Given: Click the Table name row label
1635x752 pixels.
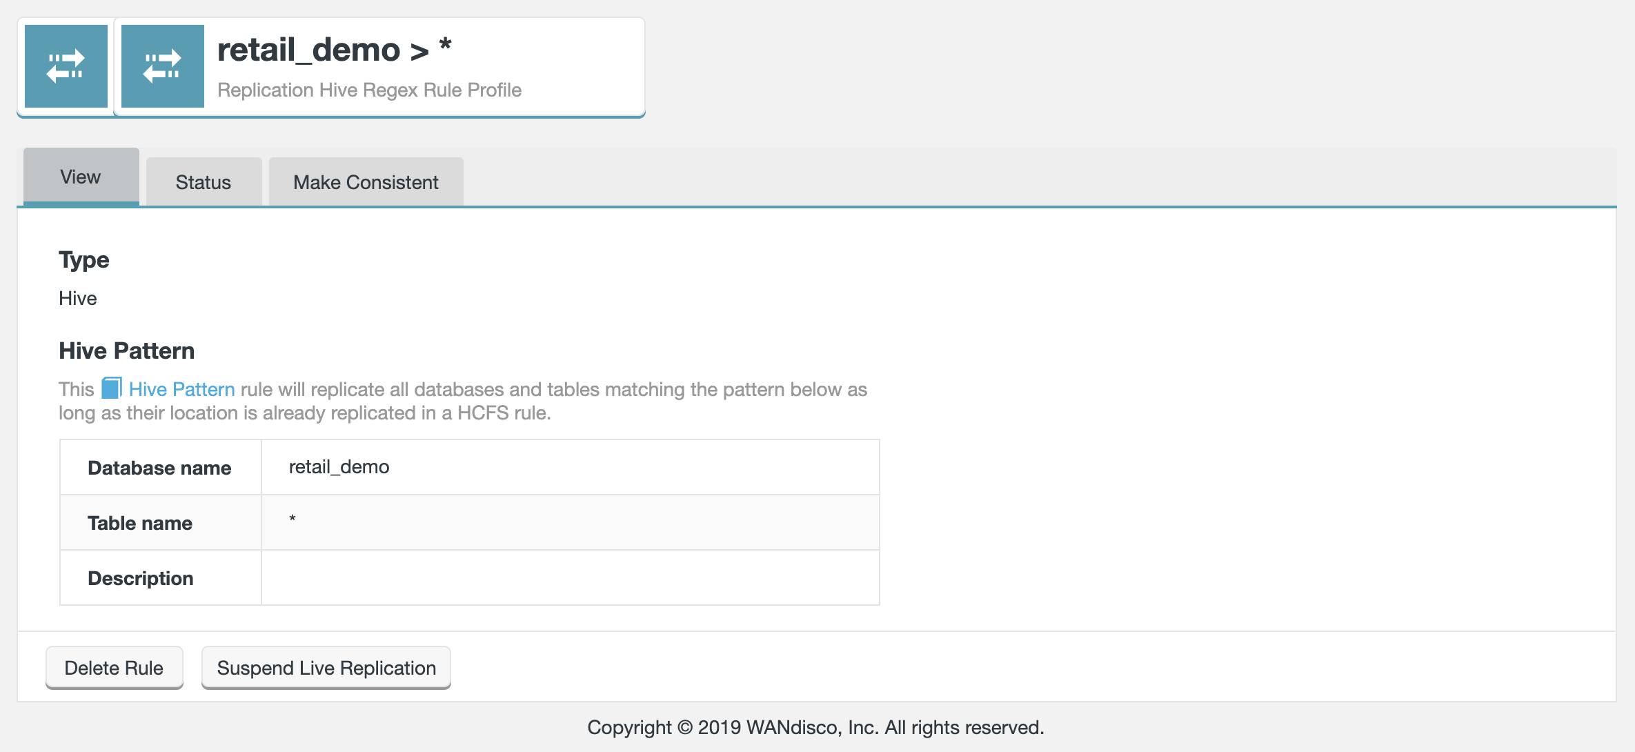Looking at the screenshot, I should pos(140,523).
